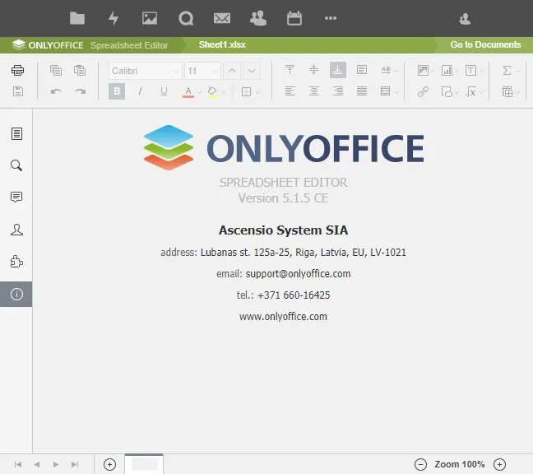Open the File menu in sidebar
The height and width of the screenshot is (474, 533).
(16, 133)
